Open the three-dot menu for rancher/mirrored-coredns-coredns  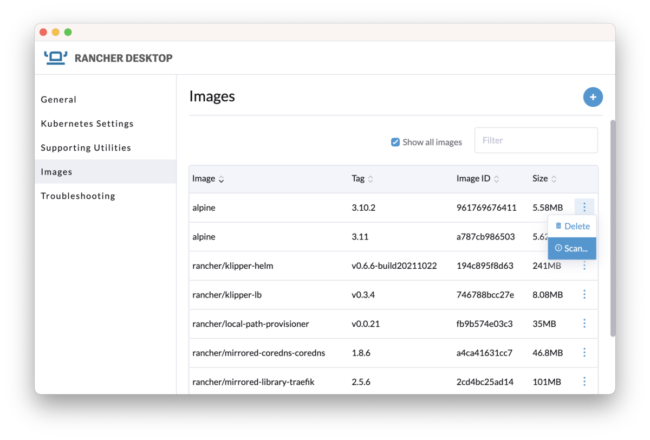tap(584, 353)
